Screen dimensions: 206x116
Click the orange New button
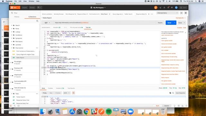pos(14,7)
